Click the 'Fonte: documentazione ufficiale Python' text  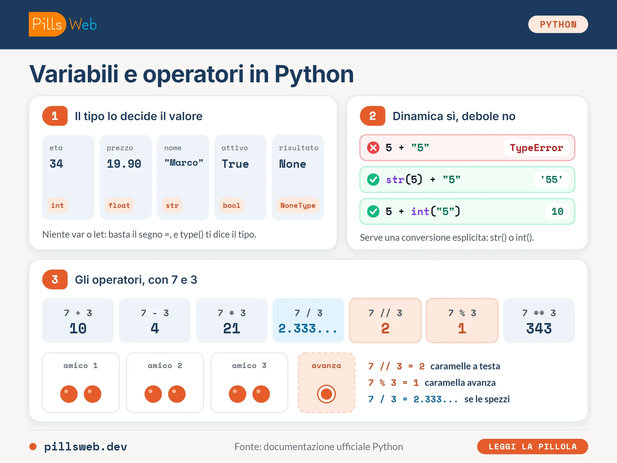click(x=319, y=446)
